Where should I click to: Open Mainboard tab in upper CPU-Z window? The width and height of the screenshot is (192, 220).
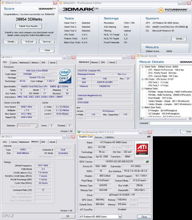[x=24, y=63]
